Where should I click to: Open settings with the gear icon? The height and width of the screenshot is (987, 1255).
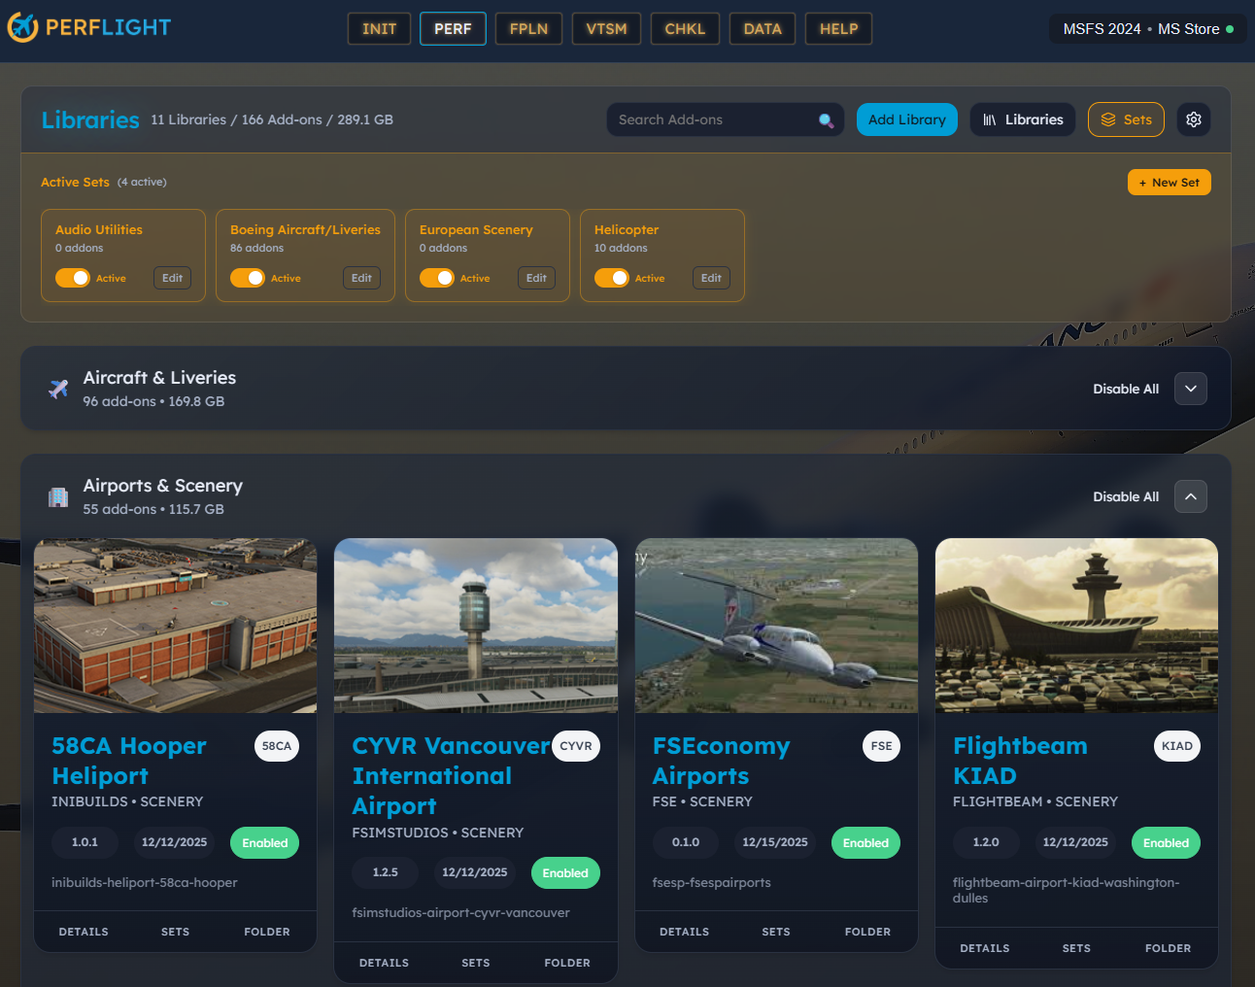pos(1194,119)
